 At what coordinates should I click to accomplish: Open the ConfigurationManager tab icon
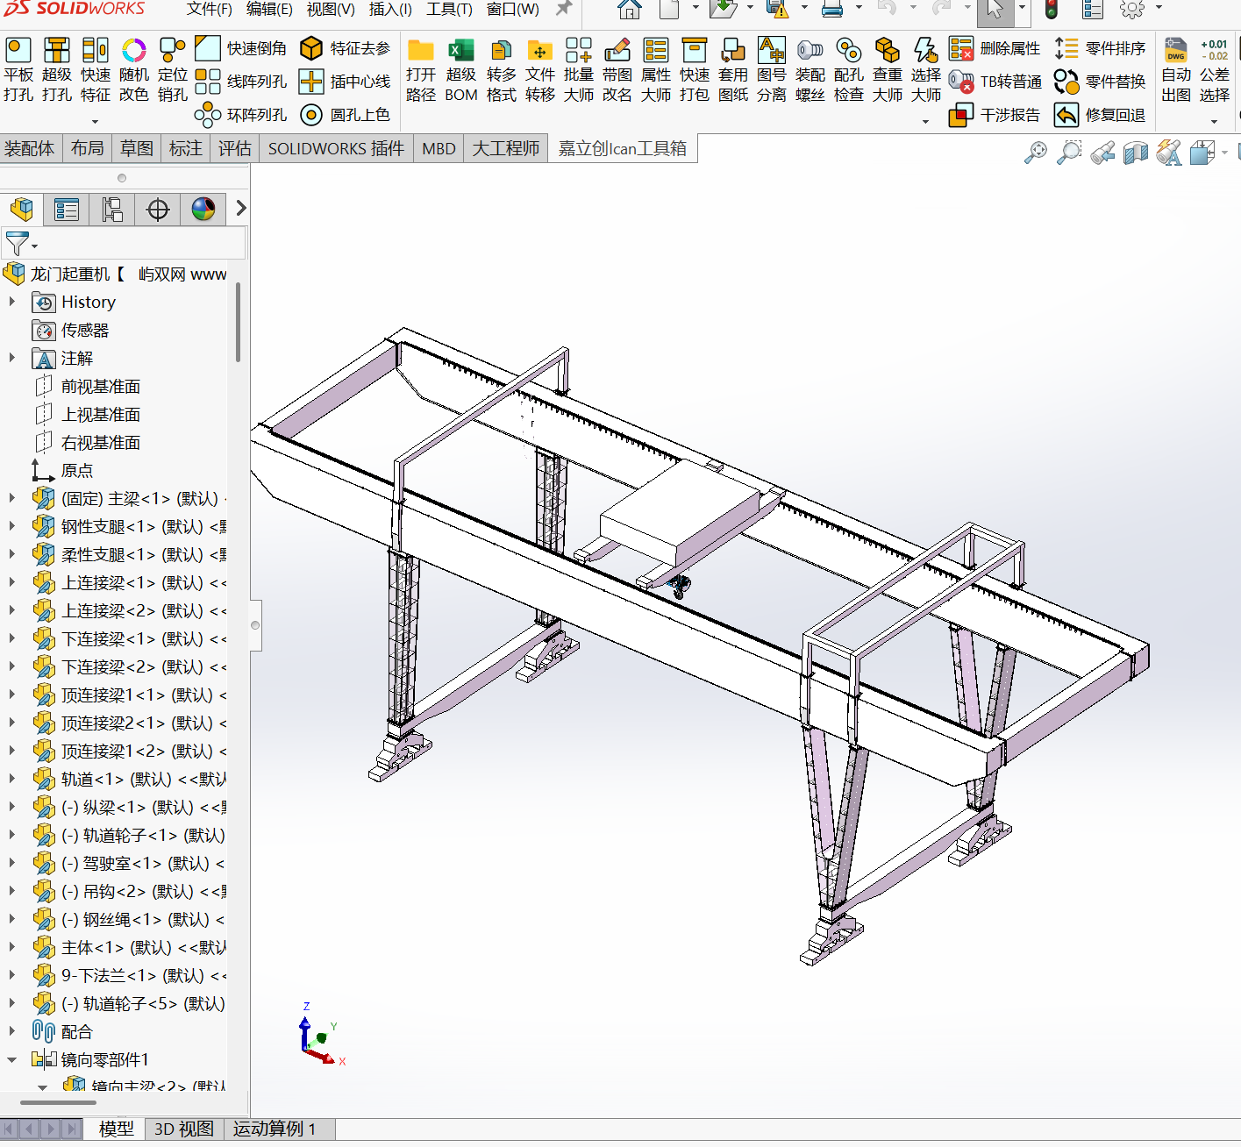[x=112, y=210]
